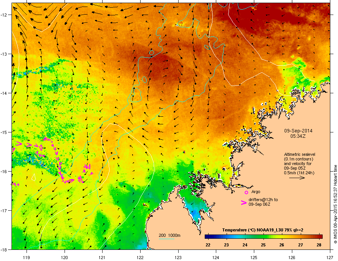Click longitude axis label 124
This screenshot has width=338, height=261.
tap(216, 257)
